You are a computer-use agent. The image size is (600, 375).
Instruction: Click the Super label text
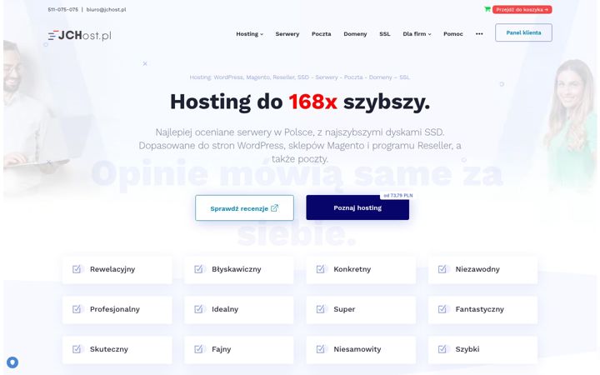point(344,309)
